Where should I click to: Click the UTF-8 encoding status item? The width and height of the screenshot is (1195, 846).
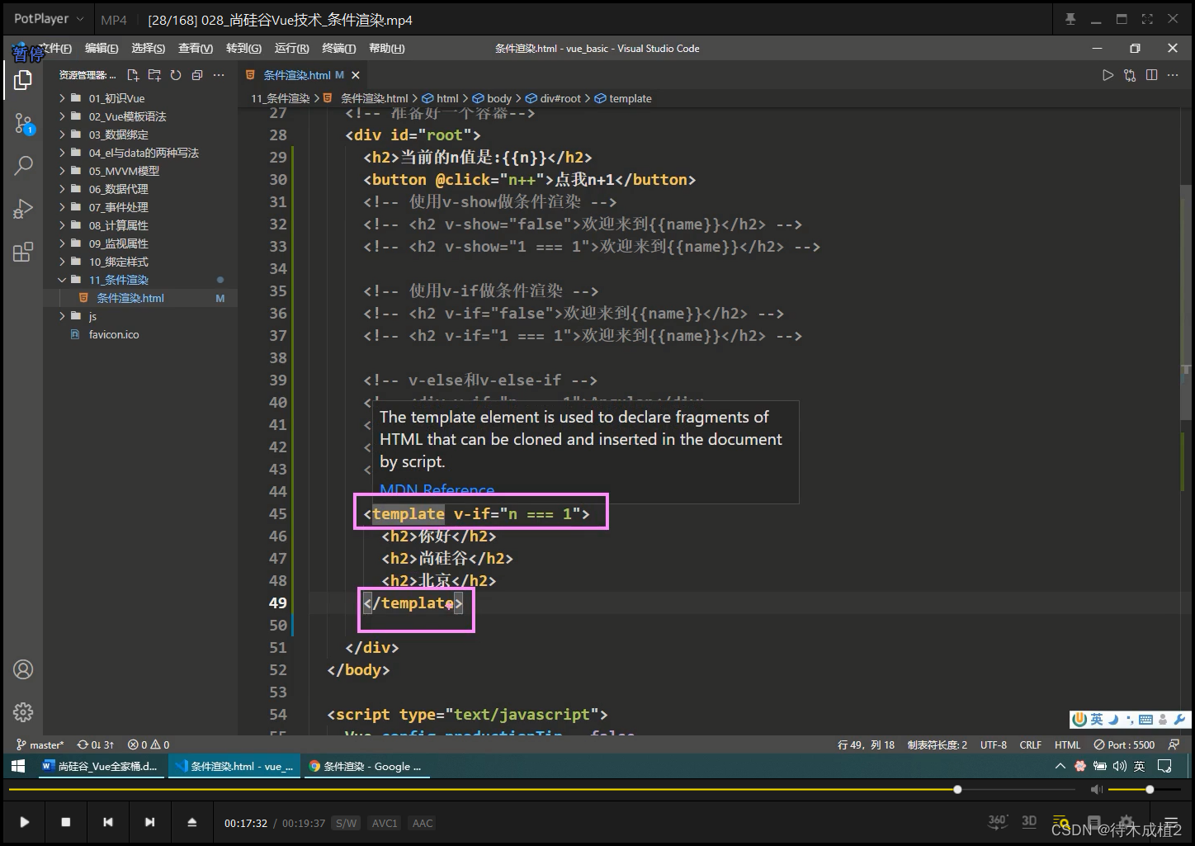pyautogui.click(x=994, y=744)
